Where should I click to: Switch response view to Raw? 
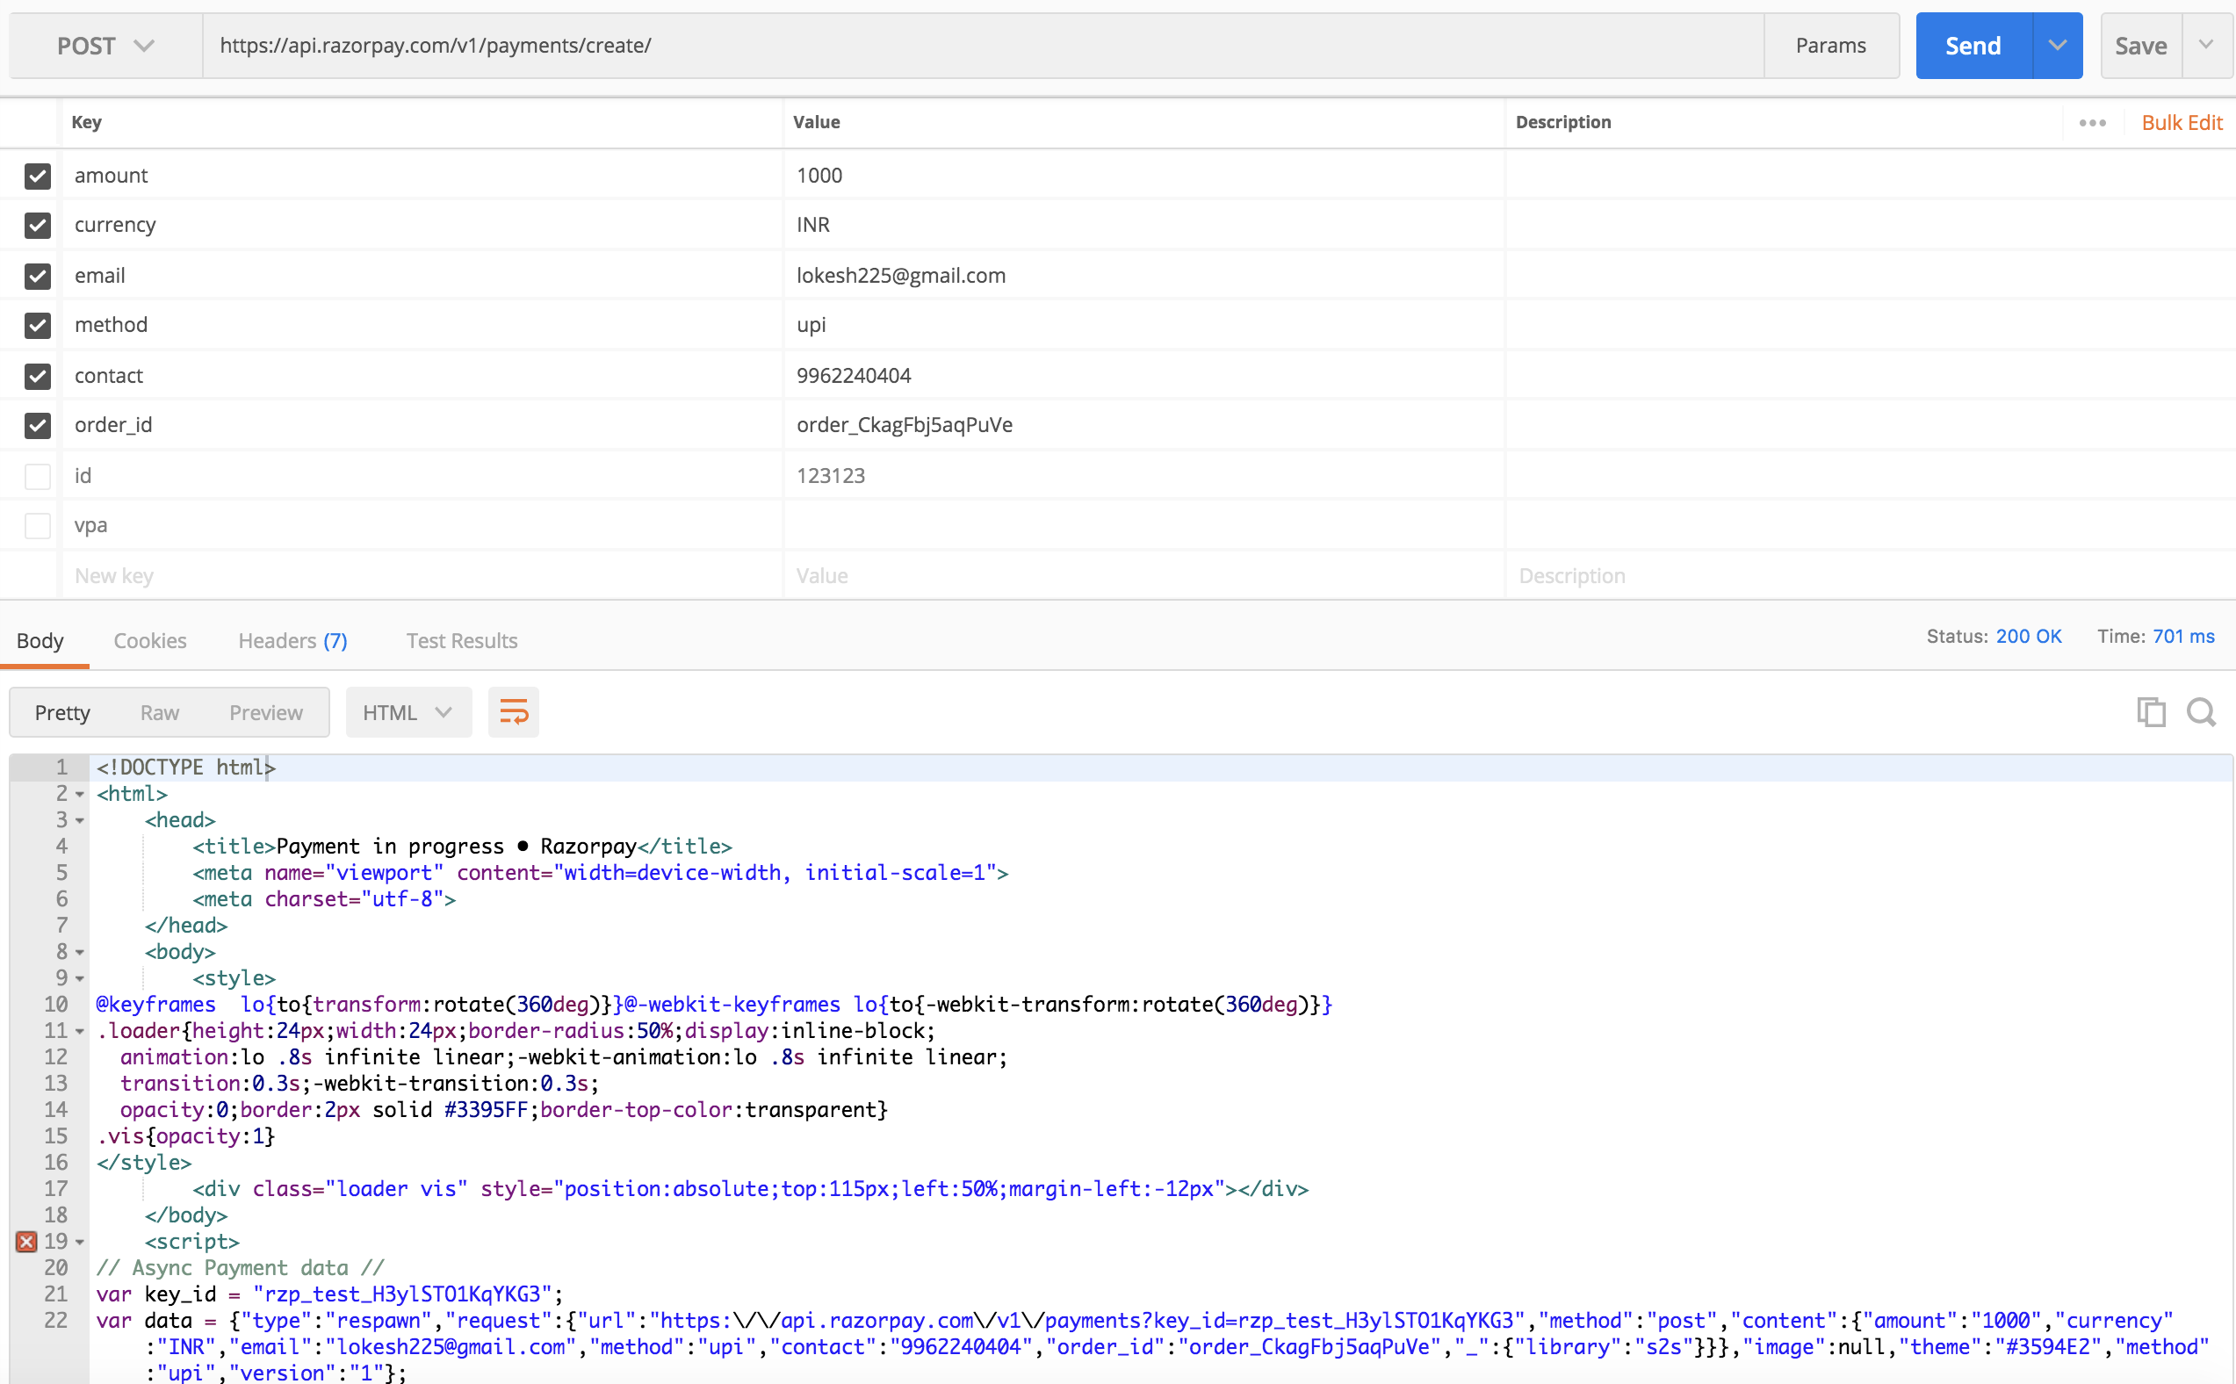(158, 711)
